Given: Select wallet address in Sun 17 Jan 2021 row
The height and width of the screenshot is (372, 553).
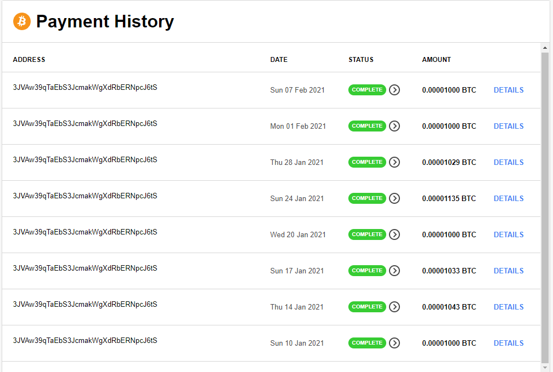Looking at the screenshot, I should pyautogui.click(x=85, y=268).
